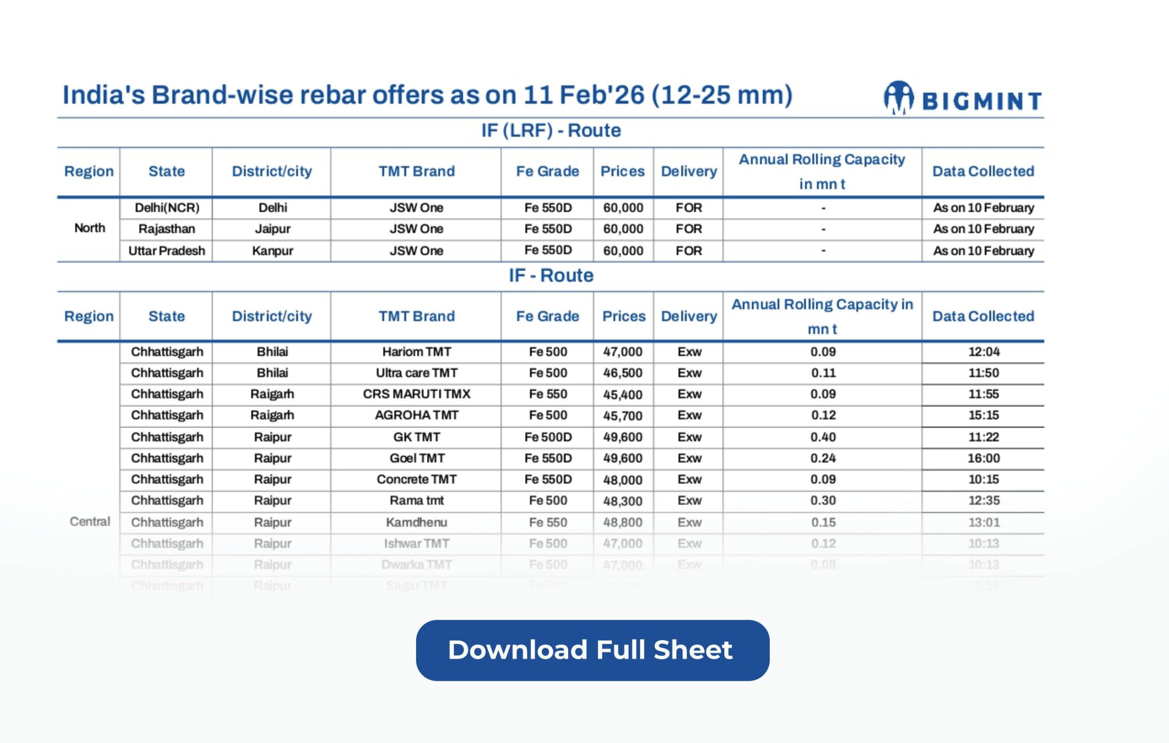Click the Kamdhenu brand cell
The image size is (1169, 743).
click(x=416, y=522)
